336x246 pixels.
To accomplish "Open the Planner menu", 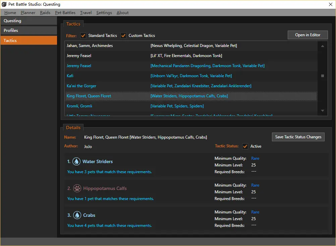I will (28, 13).
